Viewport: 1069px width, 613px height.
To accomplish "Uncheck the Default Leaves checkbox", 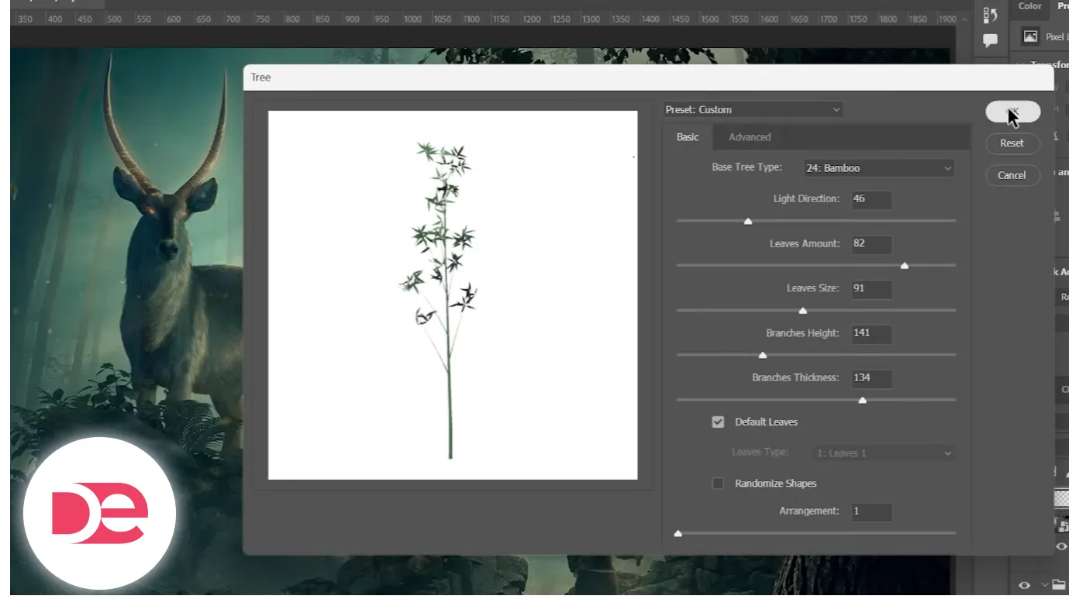I will [719, 422].
